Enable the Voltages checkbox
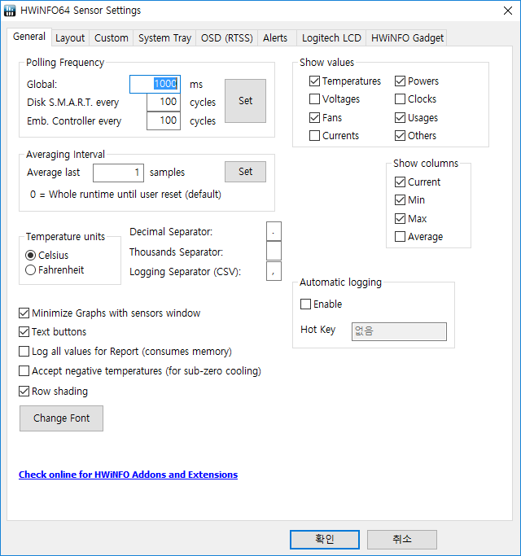The image size is (521, 556). pyautogui.click(x=315, y=99)
